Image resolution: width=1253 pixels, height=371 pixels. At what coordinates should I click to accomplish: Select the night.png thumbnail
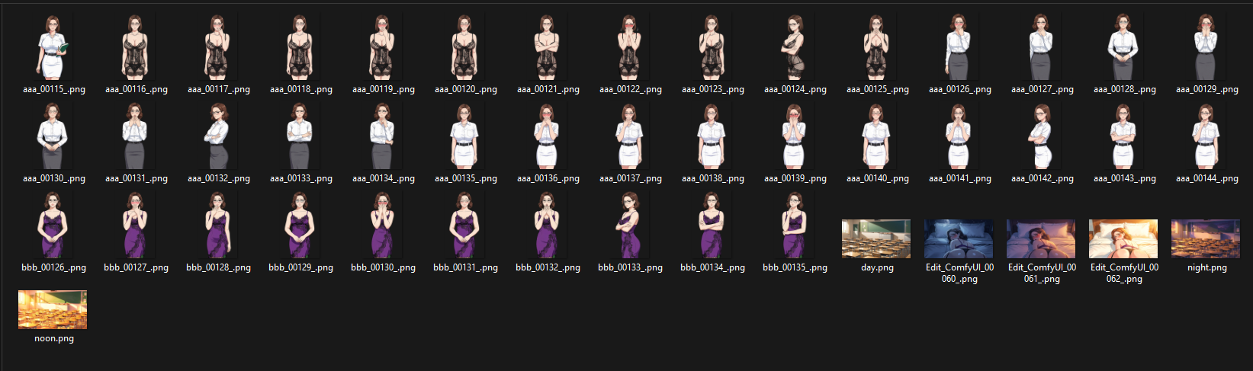1206,239
